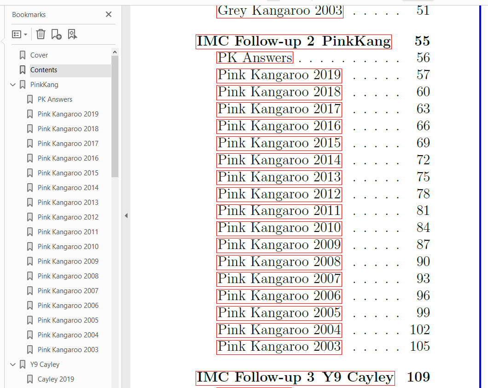Click the scroll-up arrow in bookmarks panel
Viewport: 488px width, 388px height.
coord(115,52)
